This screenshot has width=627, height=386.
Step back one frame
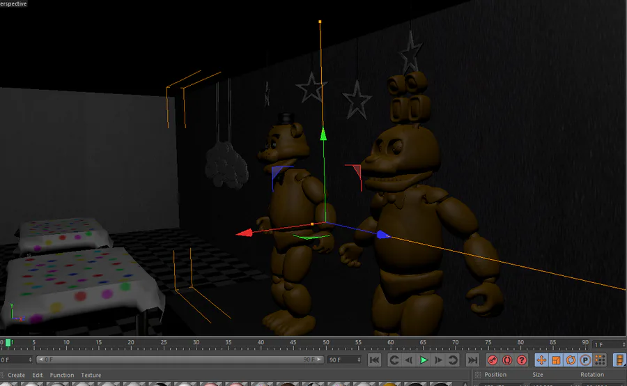point(409,360)
